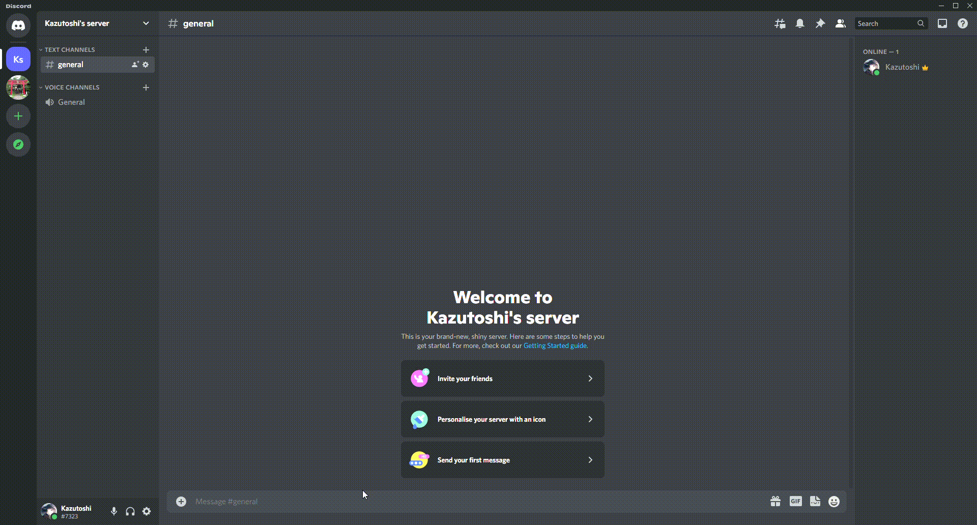Click the ONLINE — 1 member heading
The height and width of the screenshot is (525, 977).
[881, 52]
